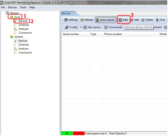Open Connectors under remoto server
The height and width of the screenshot is (136, 168).
[x=25, y=53]
